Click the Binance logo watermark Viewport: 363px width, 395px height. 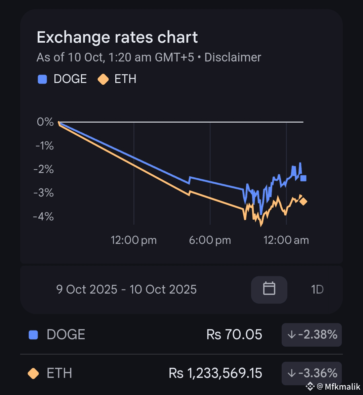(x=310, y=386)
